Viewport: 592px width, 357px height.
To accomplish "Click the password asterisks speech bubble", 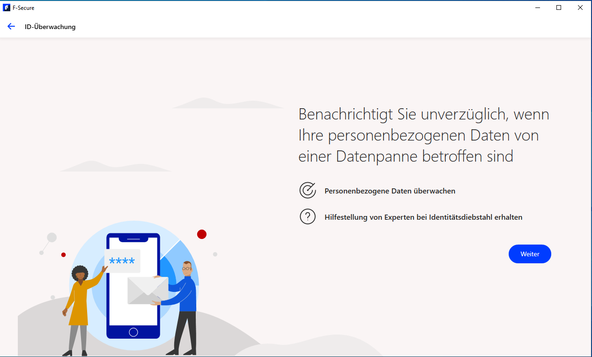I will click(x=122, y=261).
